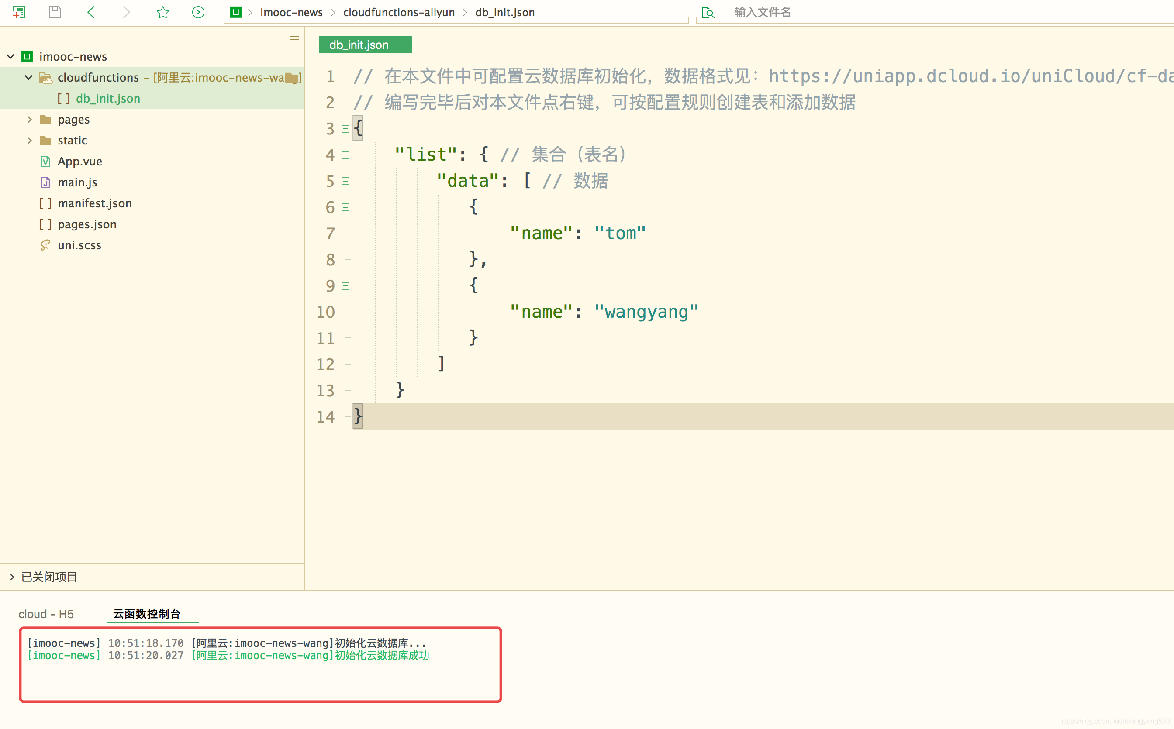Click cloudfunctions-aliyun breadcrumb segment
Viewport: 1174px width, 729px height.
coord(399,12)
